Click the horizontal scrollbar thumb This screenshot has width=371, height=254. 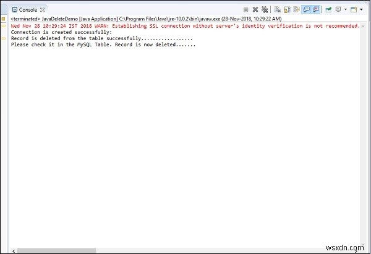tap(56, 251)
